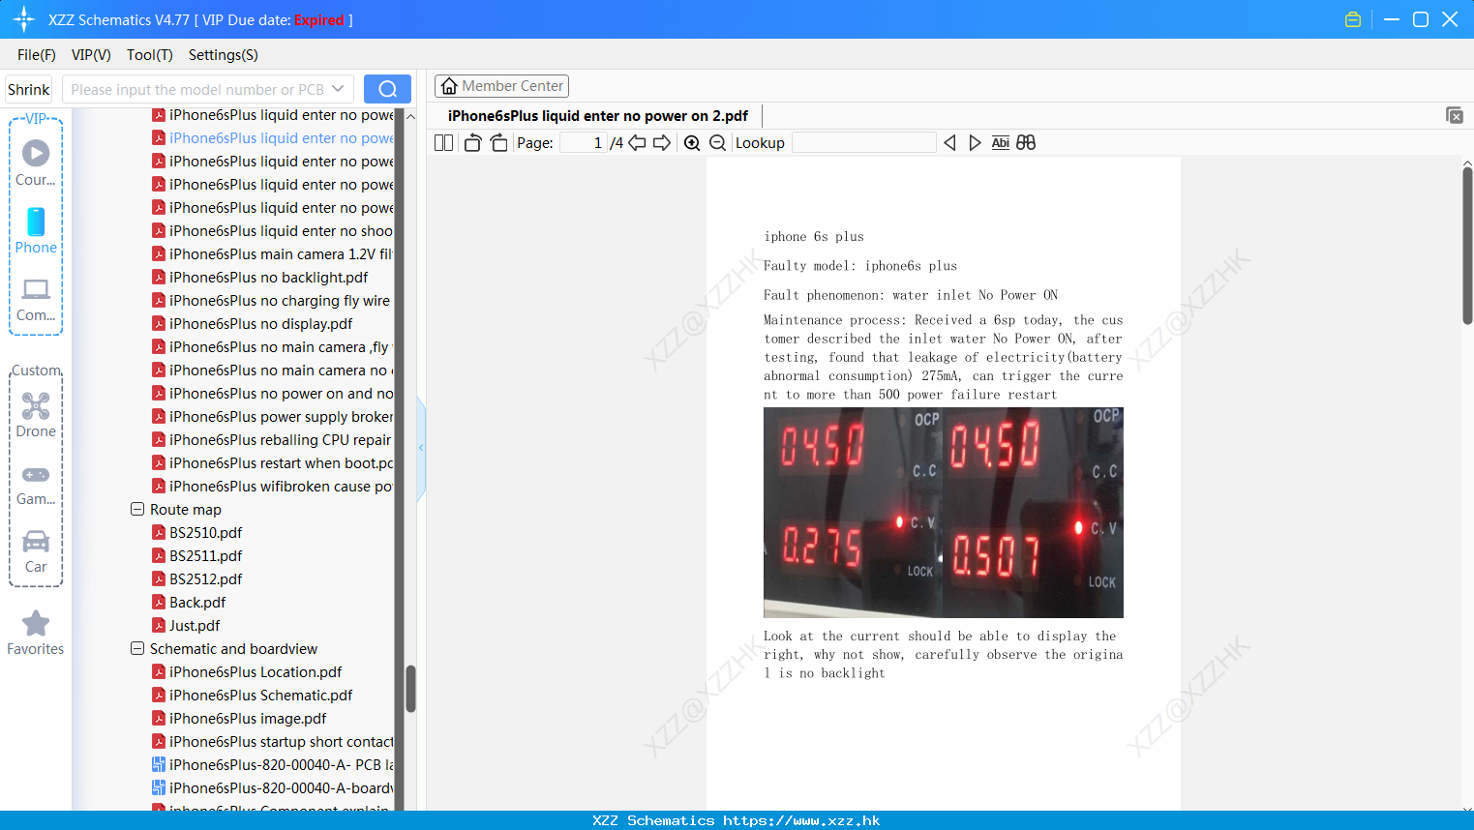Collapse the Route map tree node
Screen dimensions: 1474x830
pos(137,509)
